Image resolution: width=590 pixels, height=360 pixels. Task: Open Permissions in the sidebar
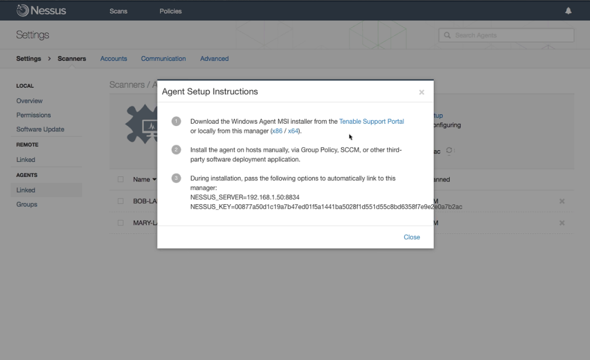click(34, 115)
